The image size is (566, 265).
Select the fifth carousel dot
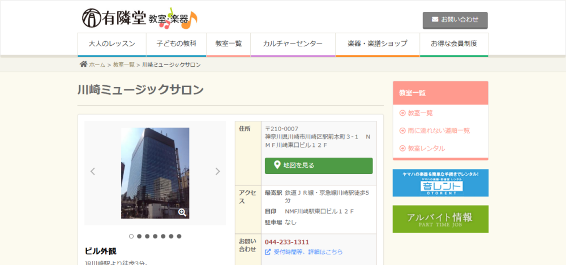tap(163, 236)
